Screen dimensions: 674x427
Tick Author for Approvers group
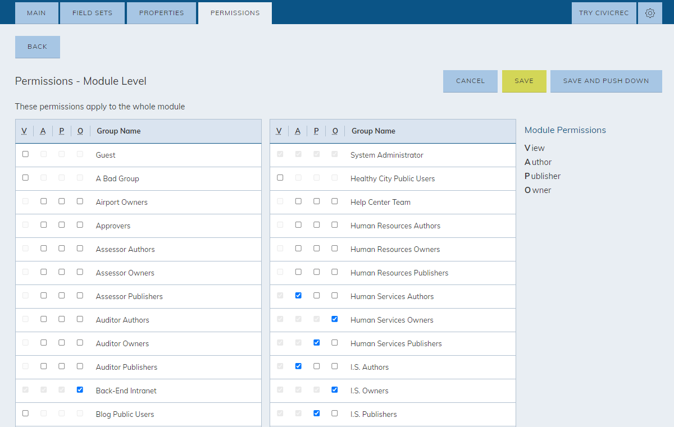pyautogui.click(x=43, y=225)
